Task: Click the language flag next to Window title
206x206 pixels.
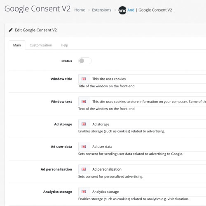Action: pos(84,79)
